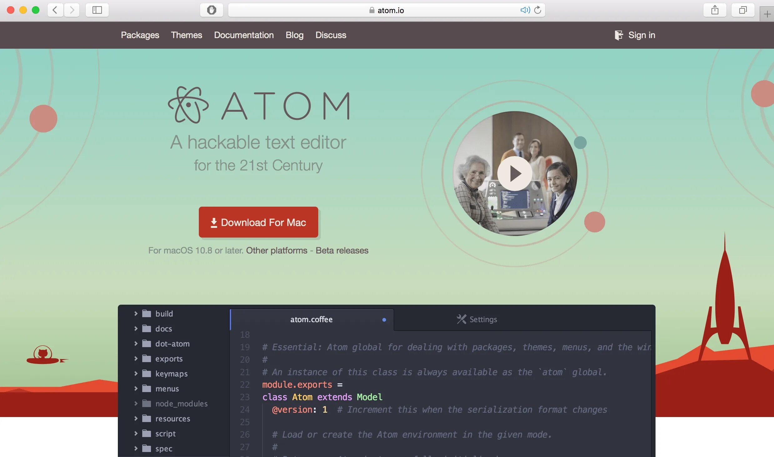Viewport: 774px width, 457px height.
Task: Show all tabs overview
Action: pyautogui.click(x=743, y=10)
